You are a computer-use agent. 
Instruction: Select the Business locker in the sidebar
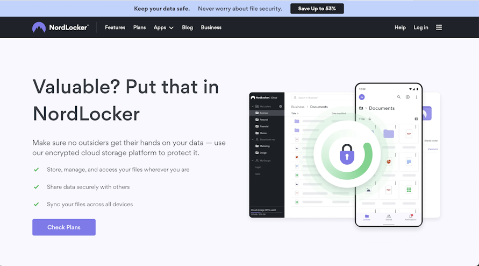[267, 113]
